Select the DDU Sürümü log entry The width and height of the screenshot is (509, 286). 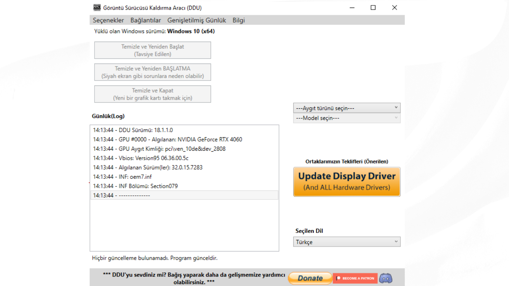pos(133,130)
